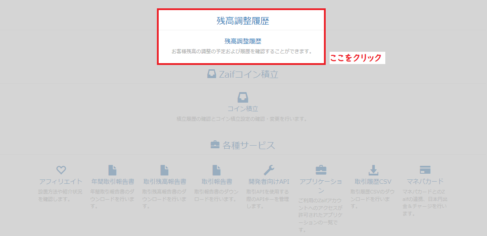Open the マネパカード link

[425, 181]
